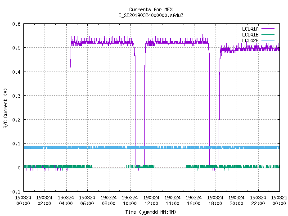The height and width of the screenshot is (216, 288).
Task: Click the LCL42B legend label
Action: (250, 40)
